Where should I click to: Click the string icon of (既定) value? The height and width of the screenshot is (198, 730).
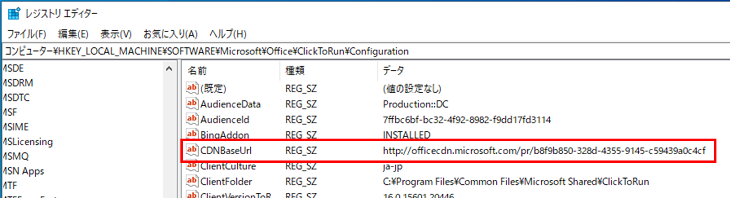[x=192, y=88]
